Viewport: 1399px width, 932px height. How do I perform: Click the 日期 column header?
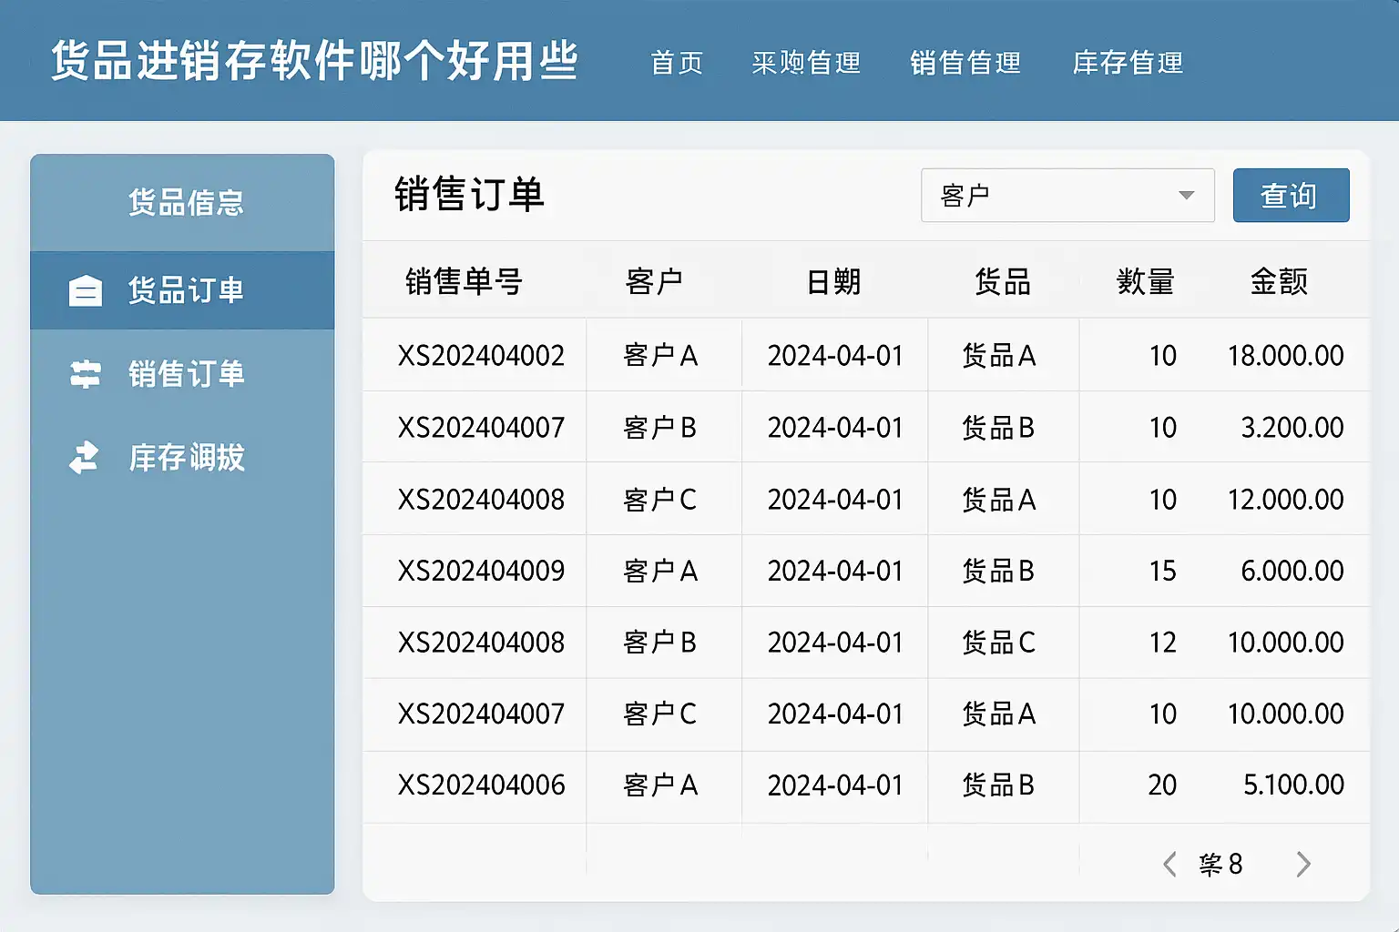pos(833,281)
